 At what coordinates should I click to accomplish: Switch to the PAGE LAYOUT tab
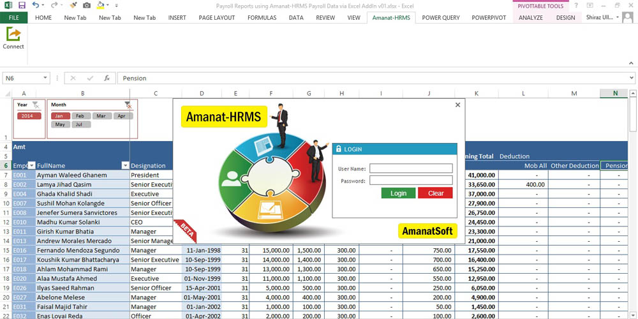[217, 17]
